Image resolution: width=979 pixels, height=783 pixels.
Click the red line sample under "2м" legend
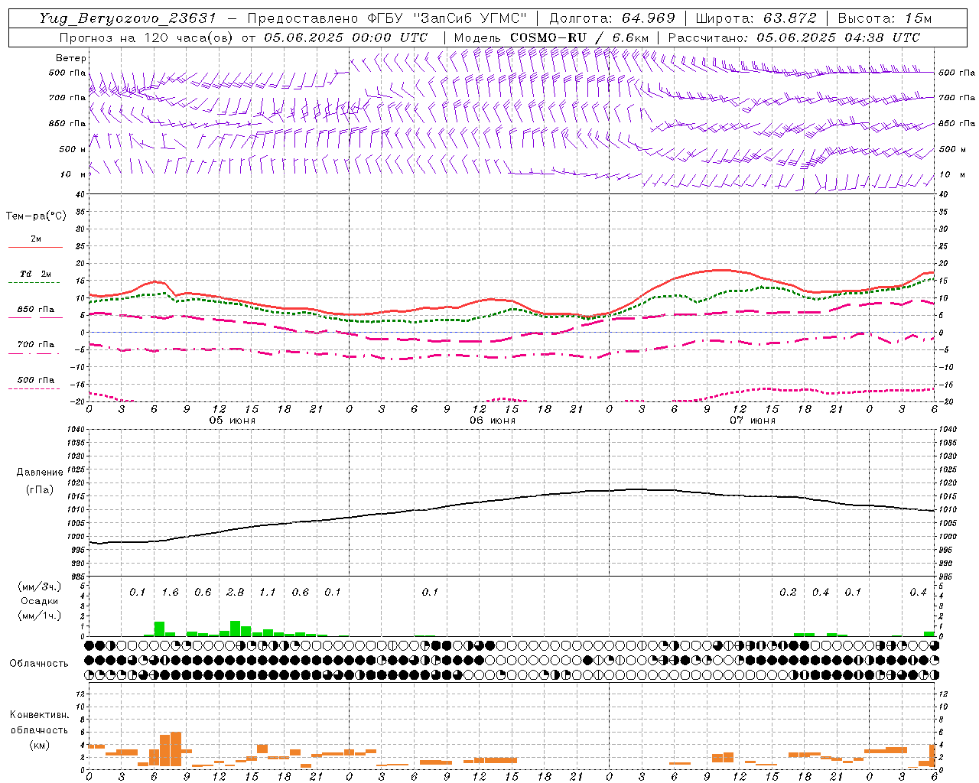coord(35,247)
